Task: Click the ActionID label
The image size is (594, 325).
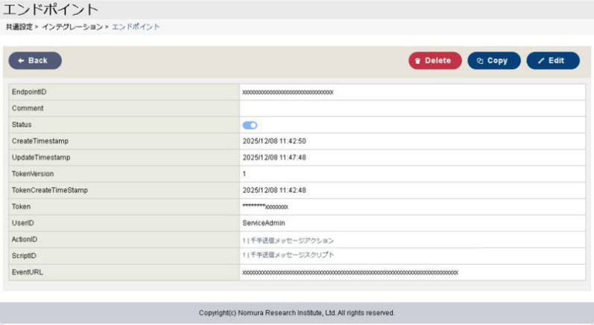Action: click(x=25, y=239)
